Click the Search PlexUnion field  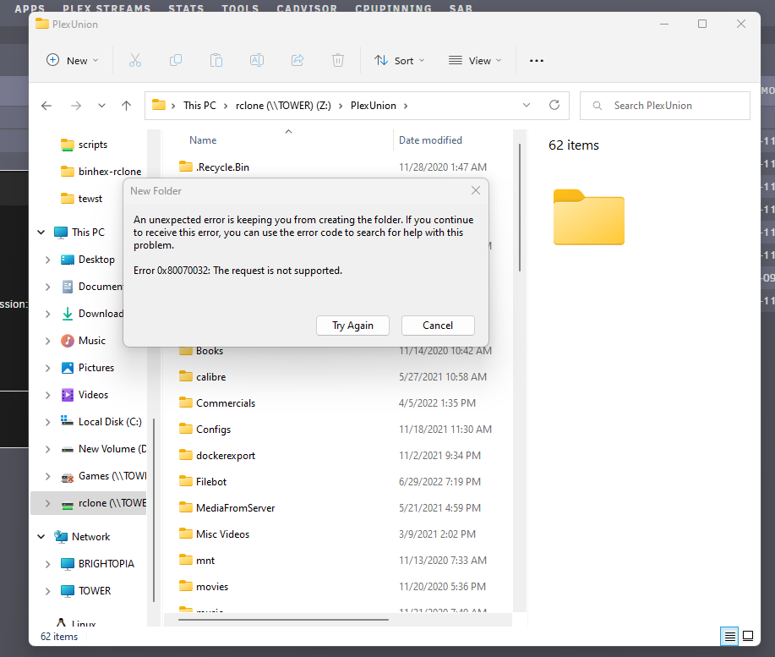[665, 106]
